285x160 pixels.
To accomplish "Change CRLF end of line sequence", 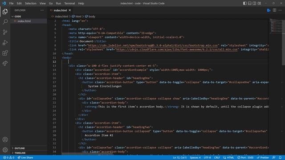I will click(x=217, y=158).
